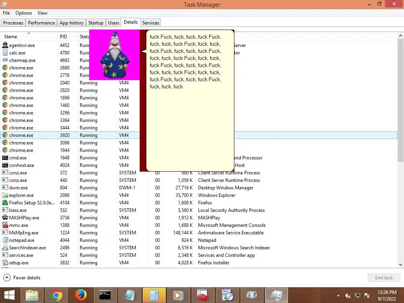
Task: Click the agentsvr.exe process icon
Action: 5,45
